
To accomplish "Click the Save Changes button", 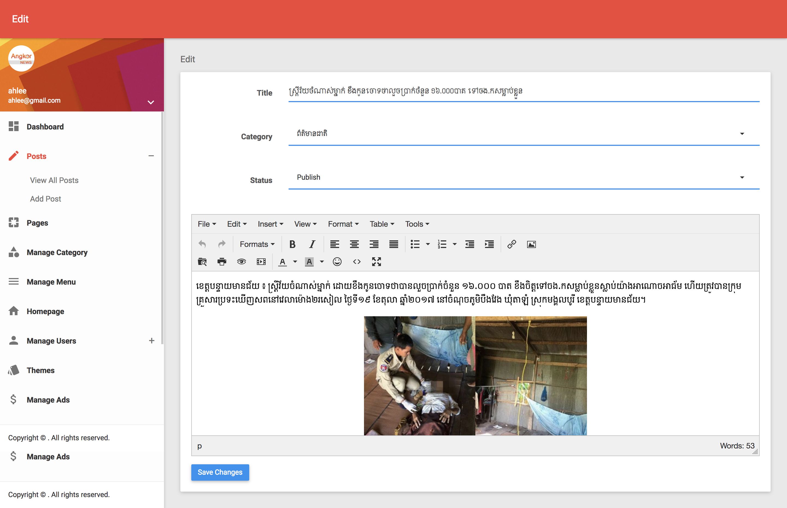I will 220,472.
